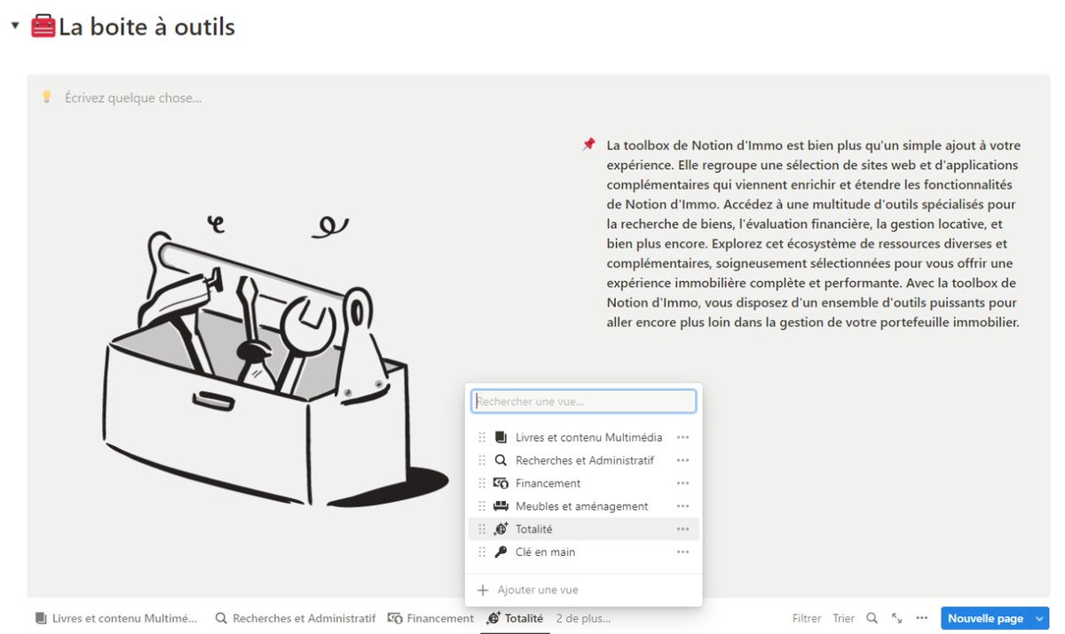Switch to the Financement tab
Viewport: 1065px width, 634px height.
click(431, 619)
